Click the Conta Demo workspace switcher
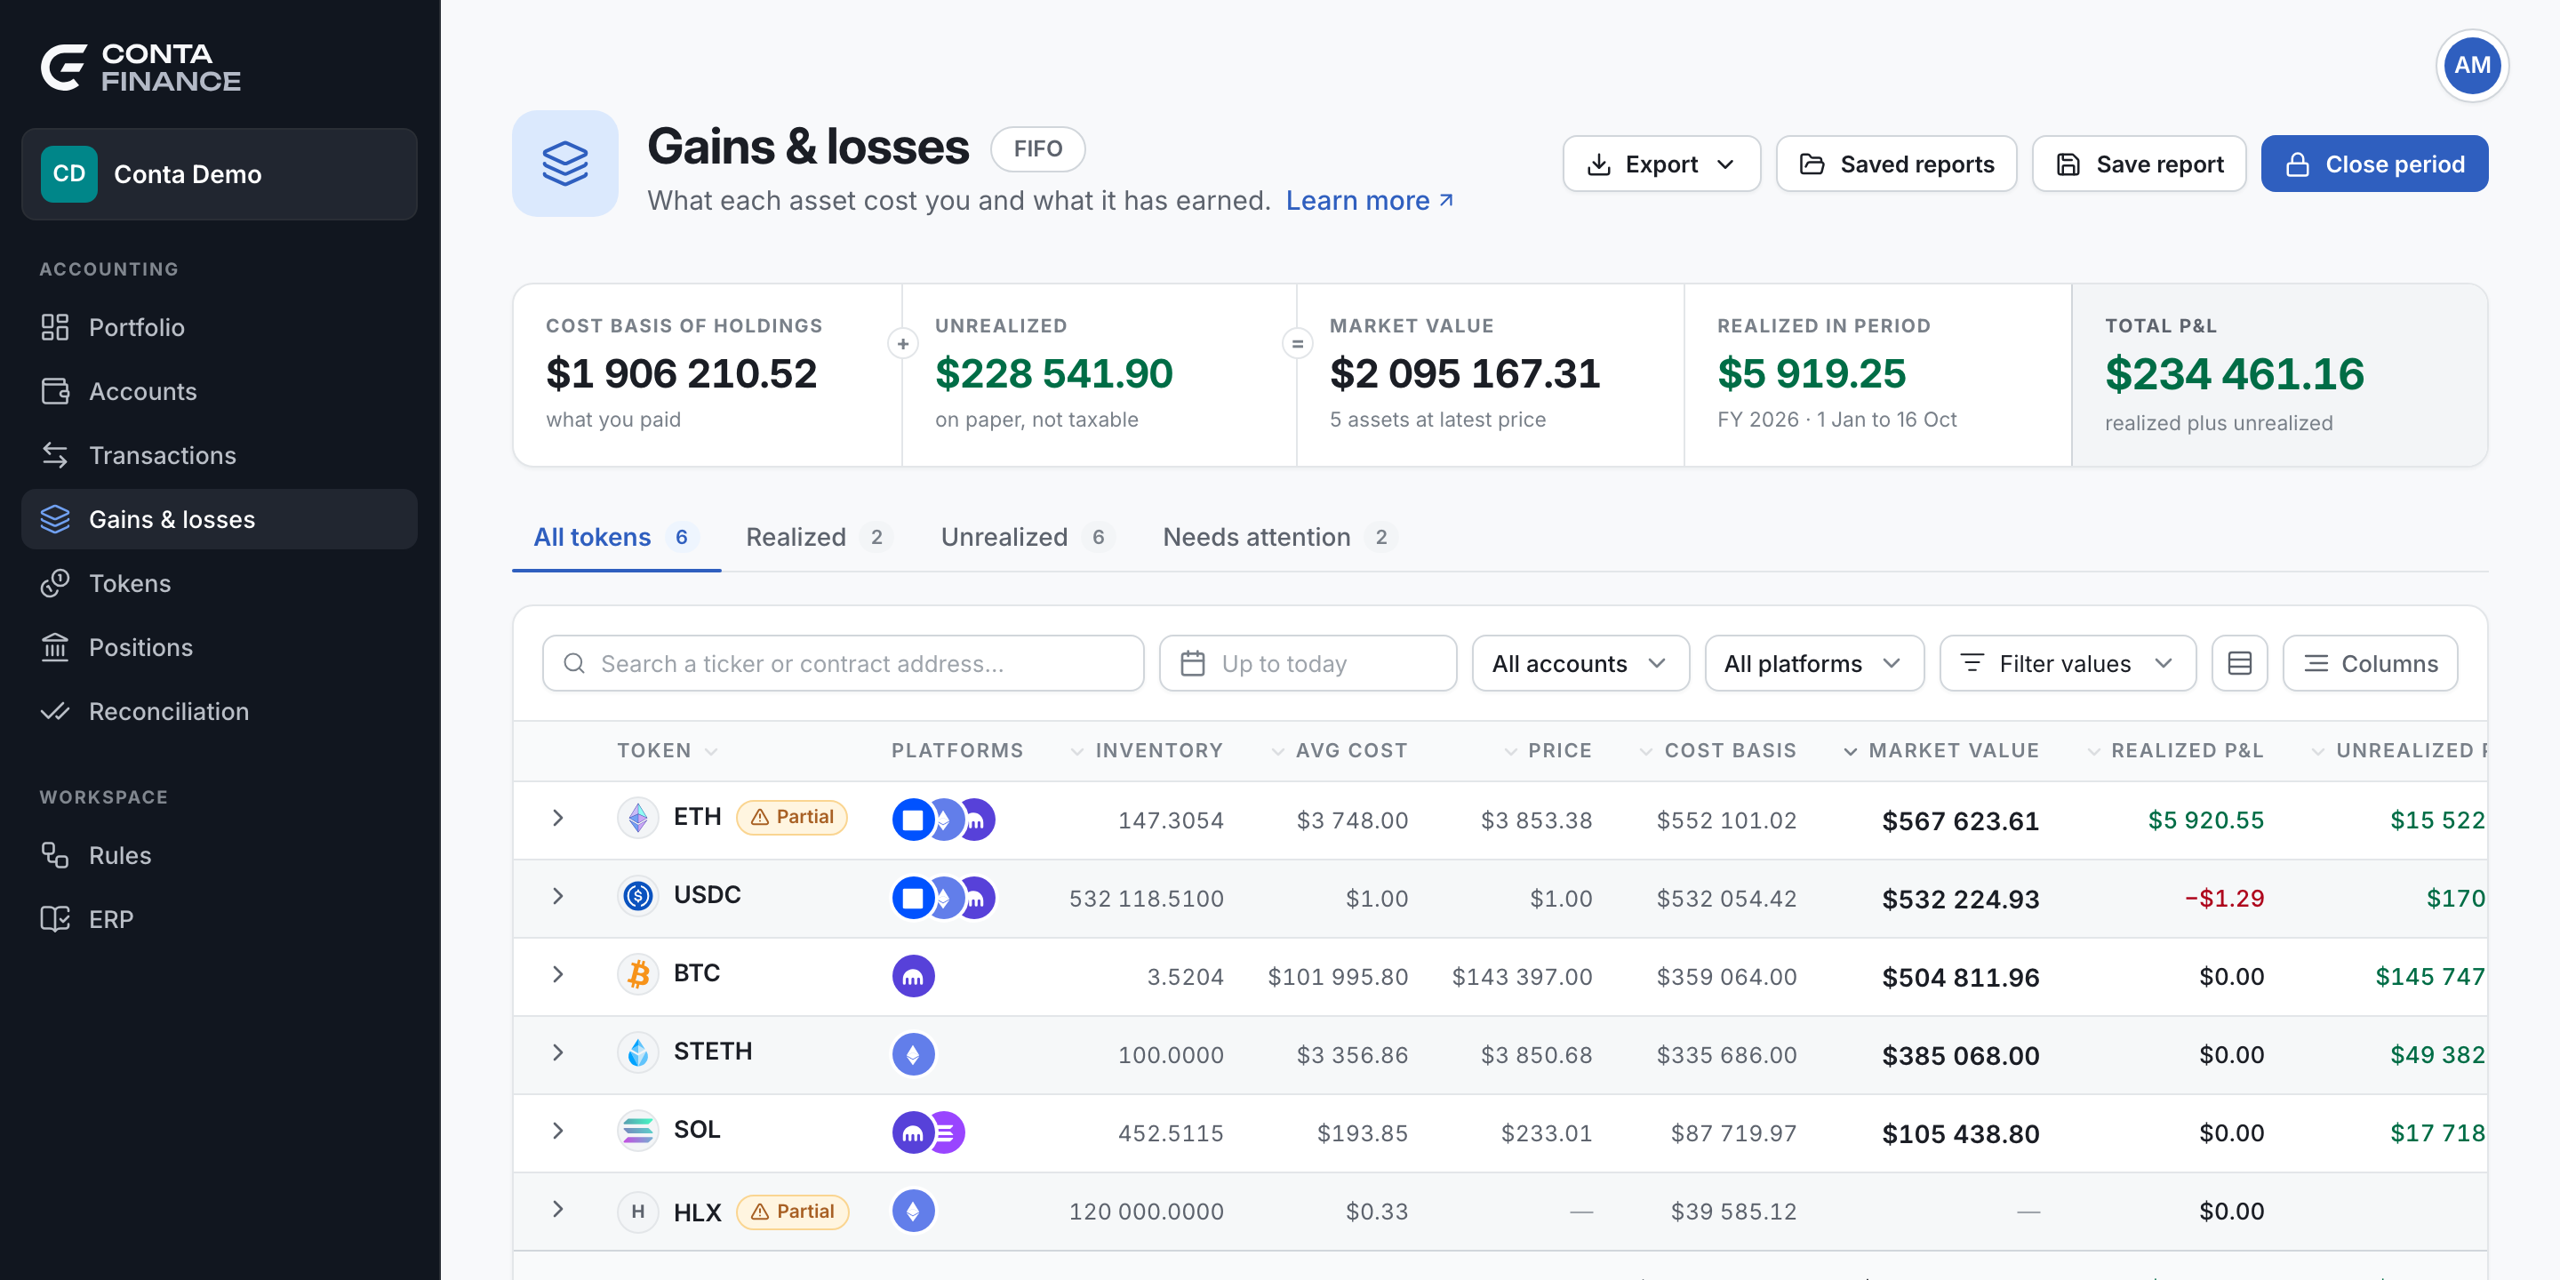 [x=219, y=174]
